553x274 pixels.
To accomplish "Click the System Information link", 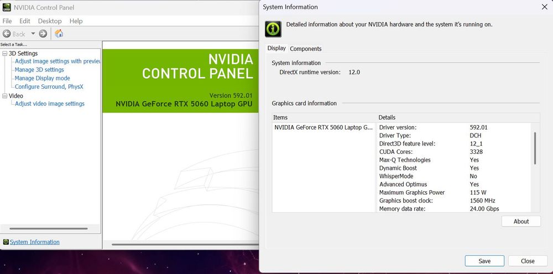I will coord(34,242).
